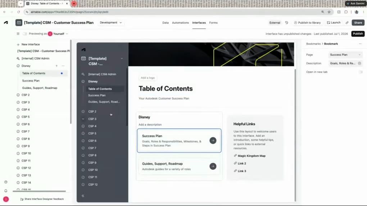367x206 pixels.
Task: Toggle the Previewing as switch
Action: pyautogui.click(x=24, y=34)
